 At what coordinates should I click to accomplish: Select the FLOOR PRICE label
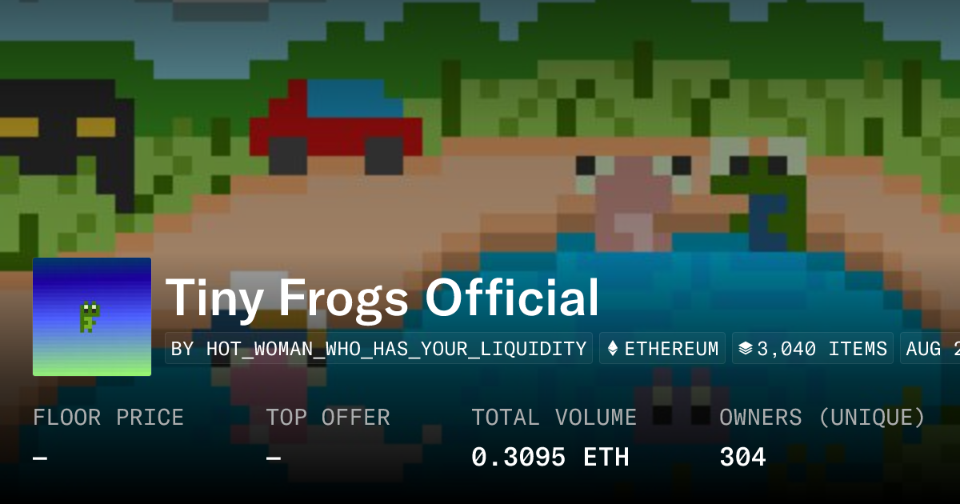pos(108,418)
